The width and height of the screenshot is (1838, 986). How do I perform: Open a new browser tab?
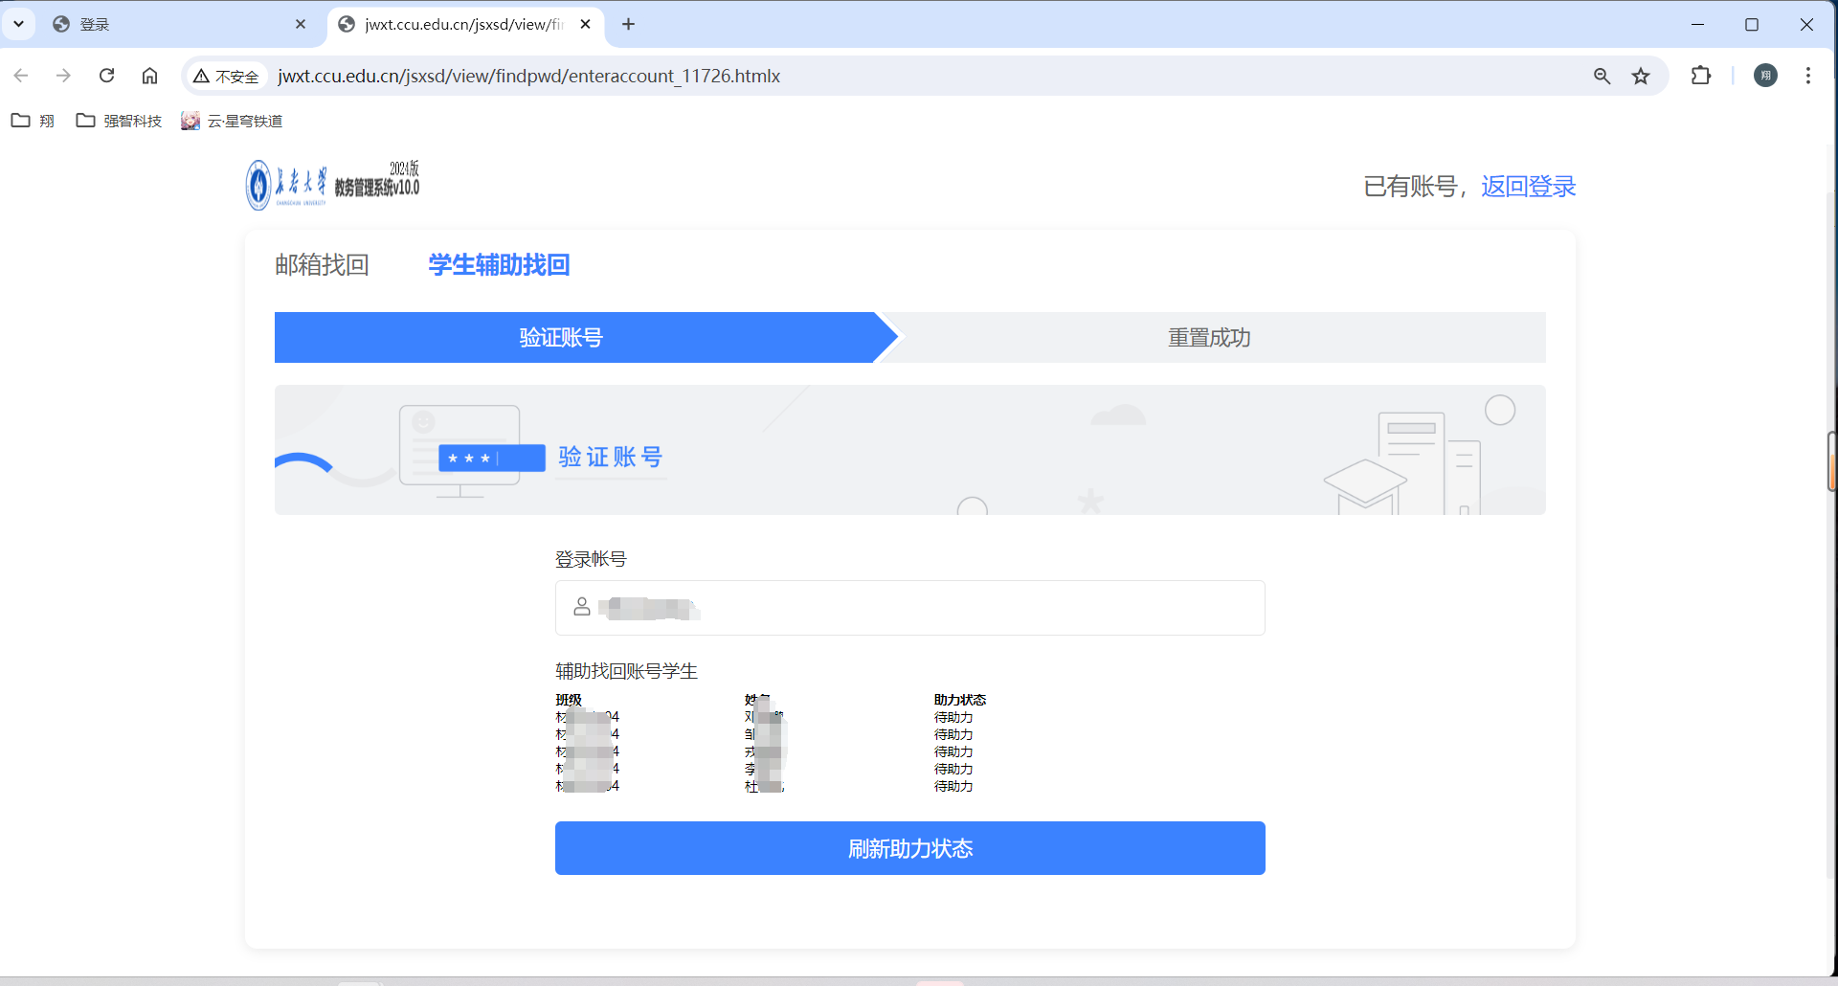[x=628, y=24]
